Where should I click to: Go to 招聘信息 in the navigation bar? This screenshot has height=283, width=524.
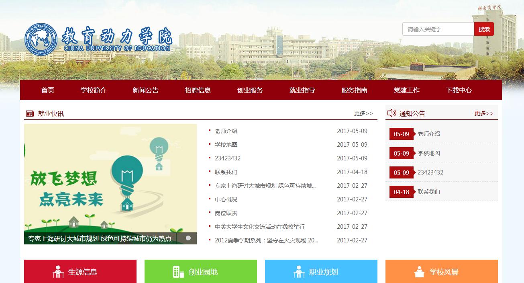coord(198,90)
